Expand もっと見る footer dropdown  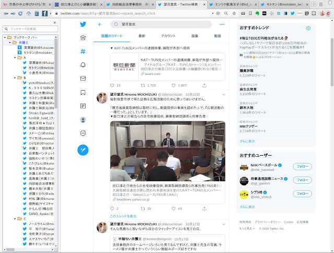coord(247,229)
